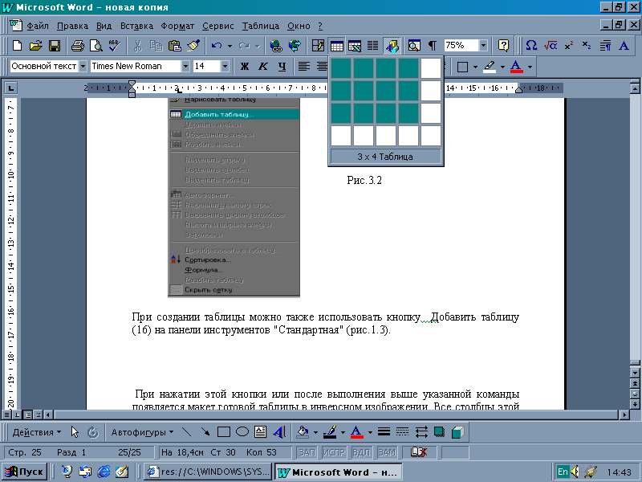Open print preview icon
642x482 pixels.
tap(95, 46)
